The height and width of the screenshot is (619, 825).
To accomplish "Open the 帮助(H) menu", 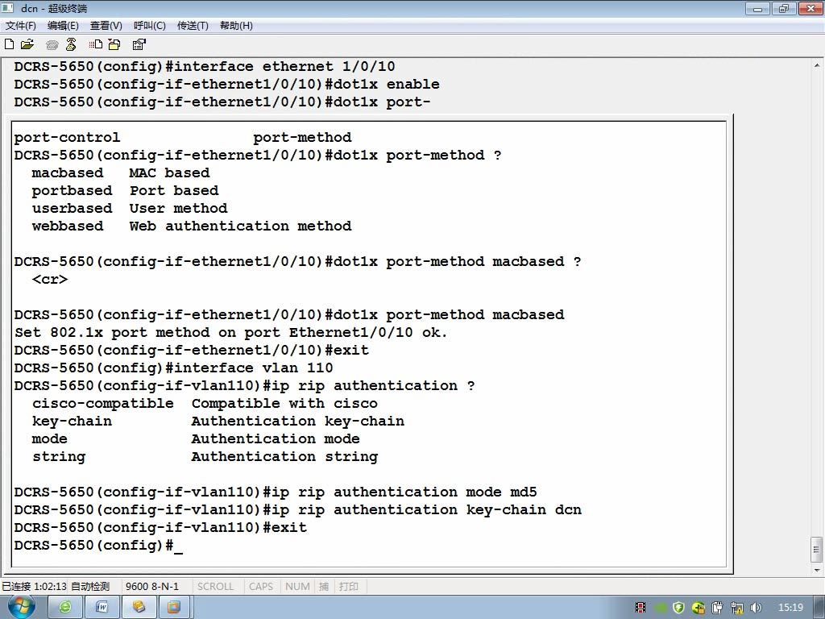I will tap(236, 26).
